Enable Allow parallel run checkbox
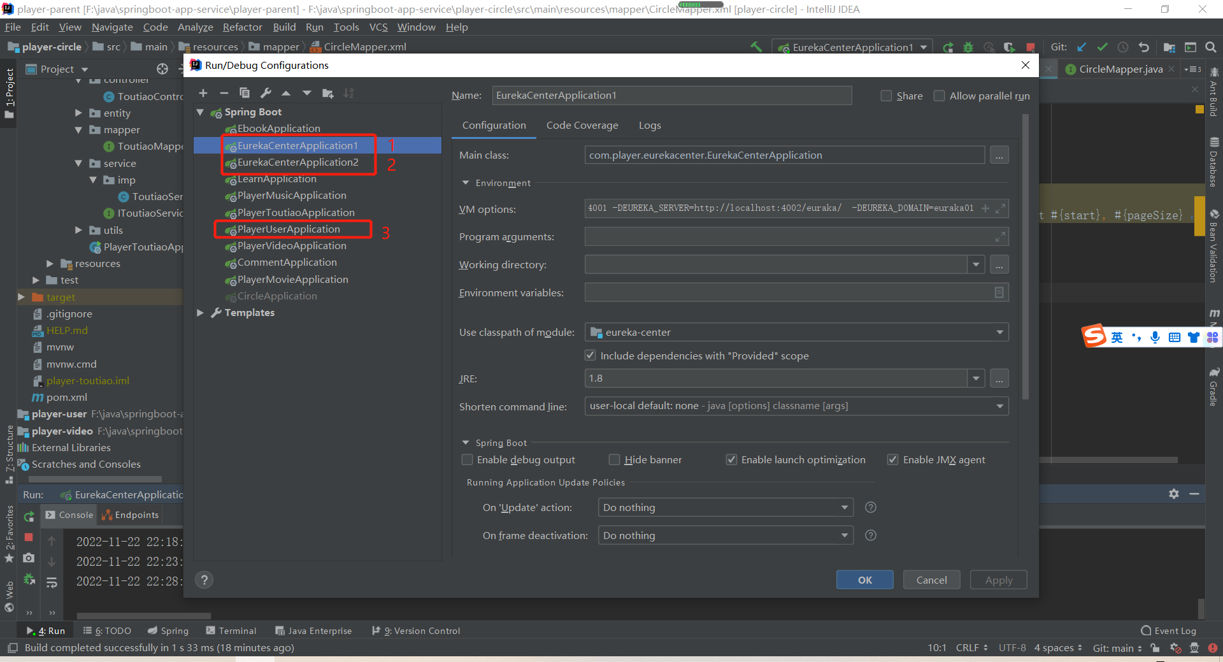 [x=939, y=96]
